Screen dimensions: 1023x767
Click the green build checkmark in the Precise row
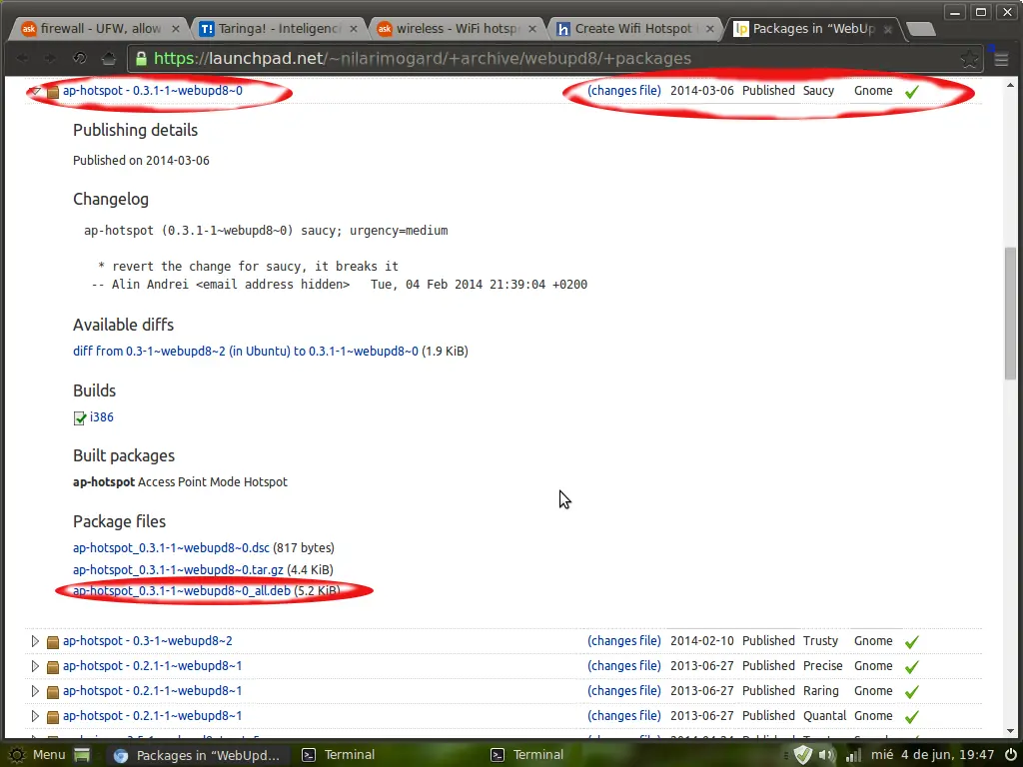[x=912, y=666]
